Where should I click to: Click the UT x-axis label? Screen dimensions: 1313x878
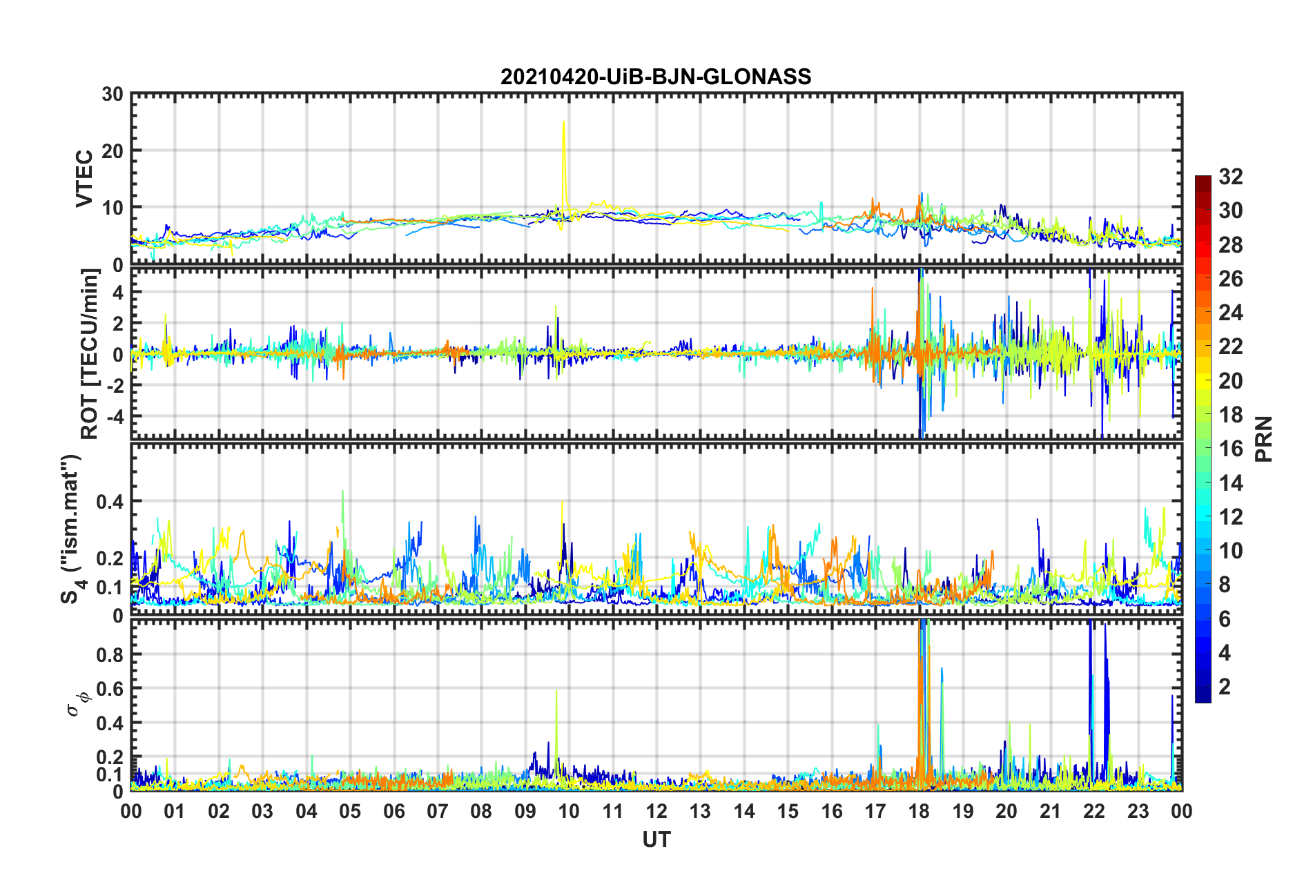pos(656,839)
